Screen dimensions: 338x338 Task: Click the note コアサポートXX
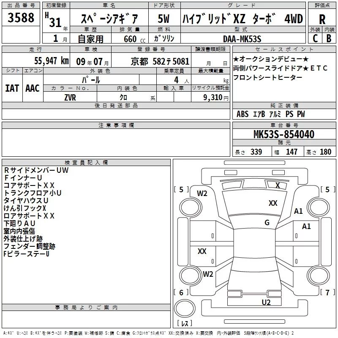(x=29, y=185)
